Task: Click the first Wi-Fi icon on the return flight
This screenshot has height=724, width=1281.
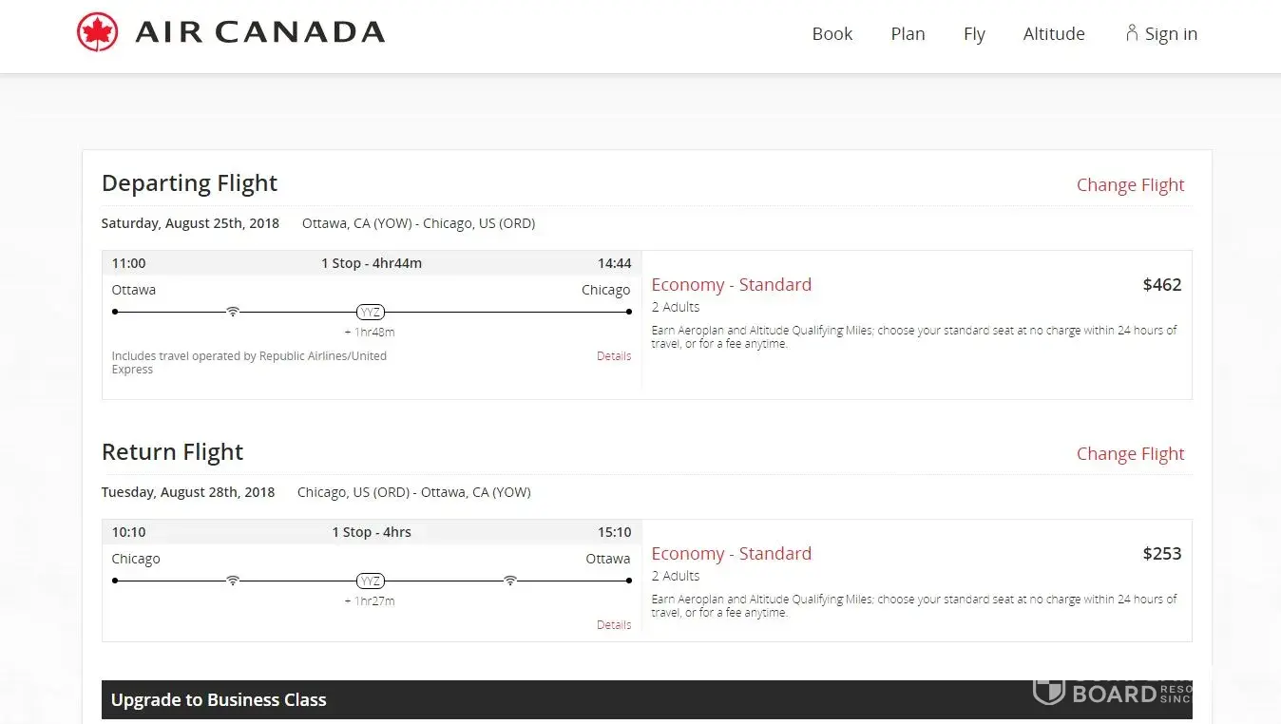Action: pos(233,581)
